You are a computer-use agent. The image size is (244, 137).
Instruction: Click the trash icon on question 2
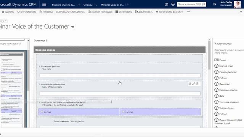point(197,84)
